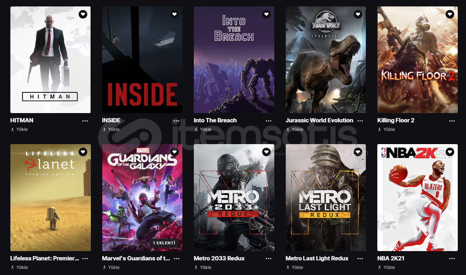Click the heart icon on Lifeless Planet
Screen dimensions: 466x275
click(x=83, y=152)
